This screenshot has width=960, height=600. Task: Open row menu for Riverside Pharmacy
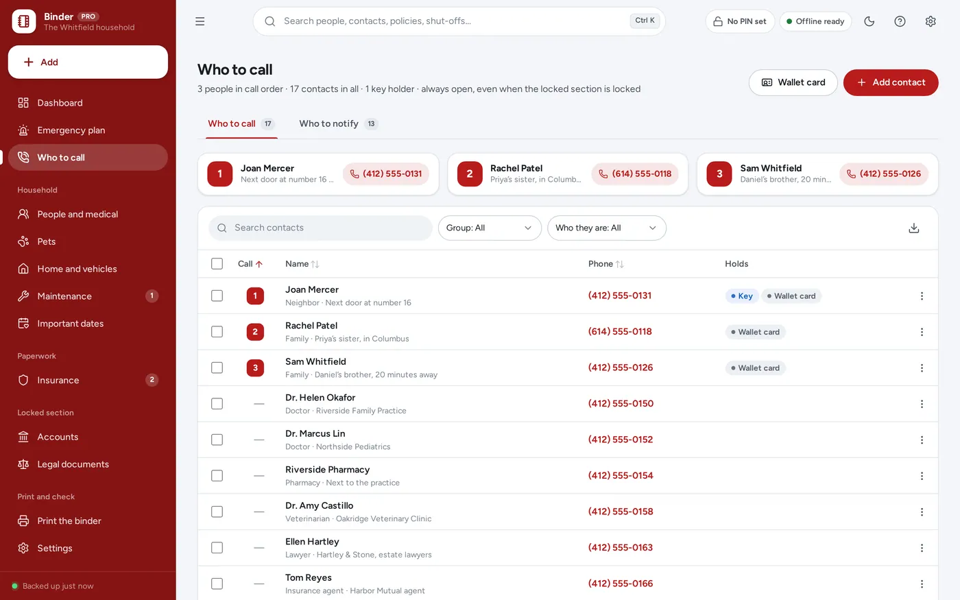pos(922,476)
